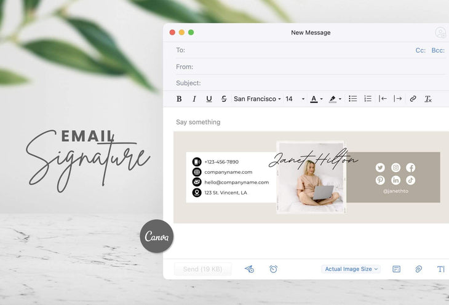
Task: Toggle italic text style
Action: (194, 99)
